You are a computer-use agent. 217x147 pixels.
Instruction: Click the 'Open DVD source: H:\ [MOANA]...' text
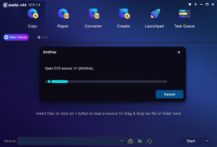click(x=70, y=68)
